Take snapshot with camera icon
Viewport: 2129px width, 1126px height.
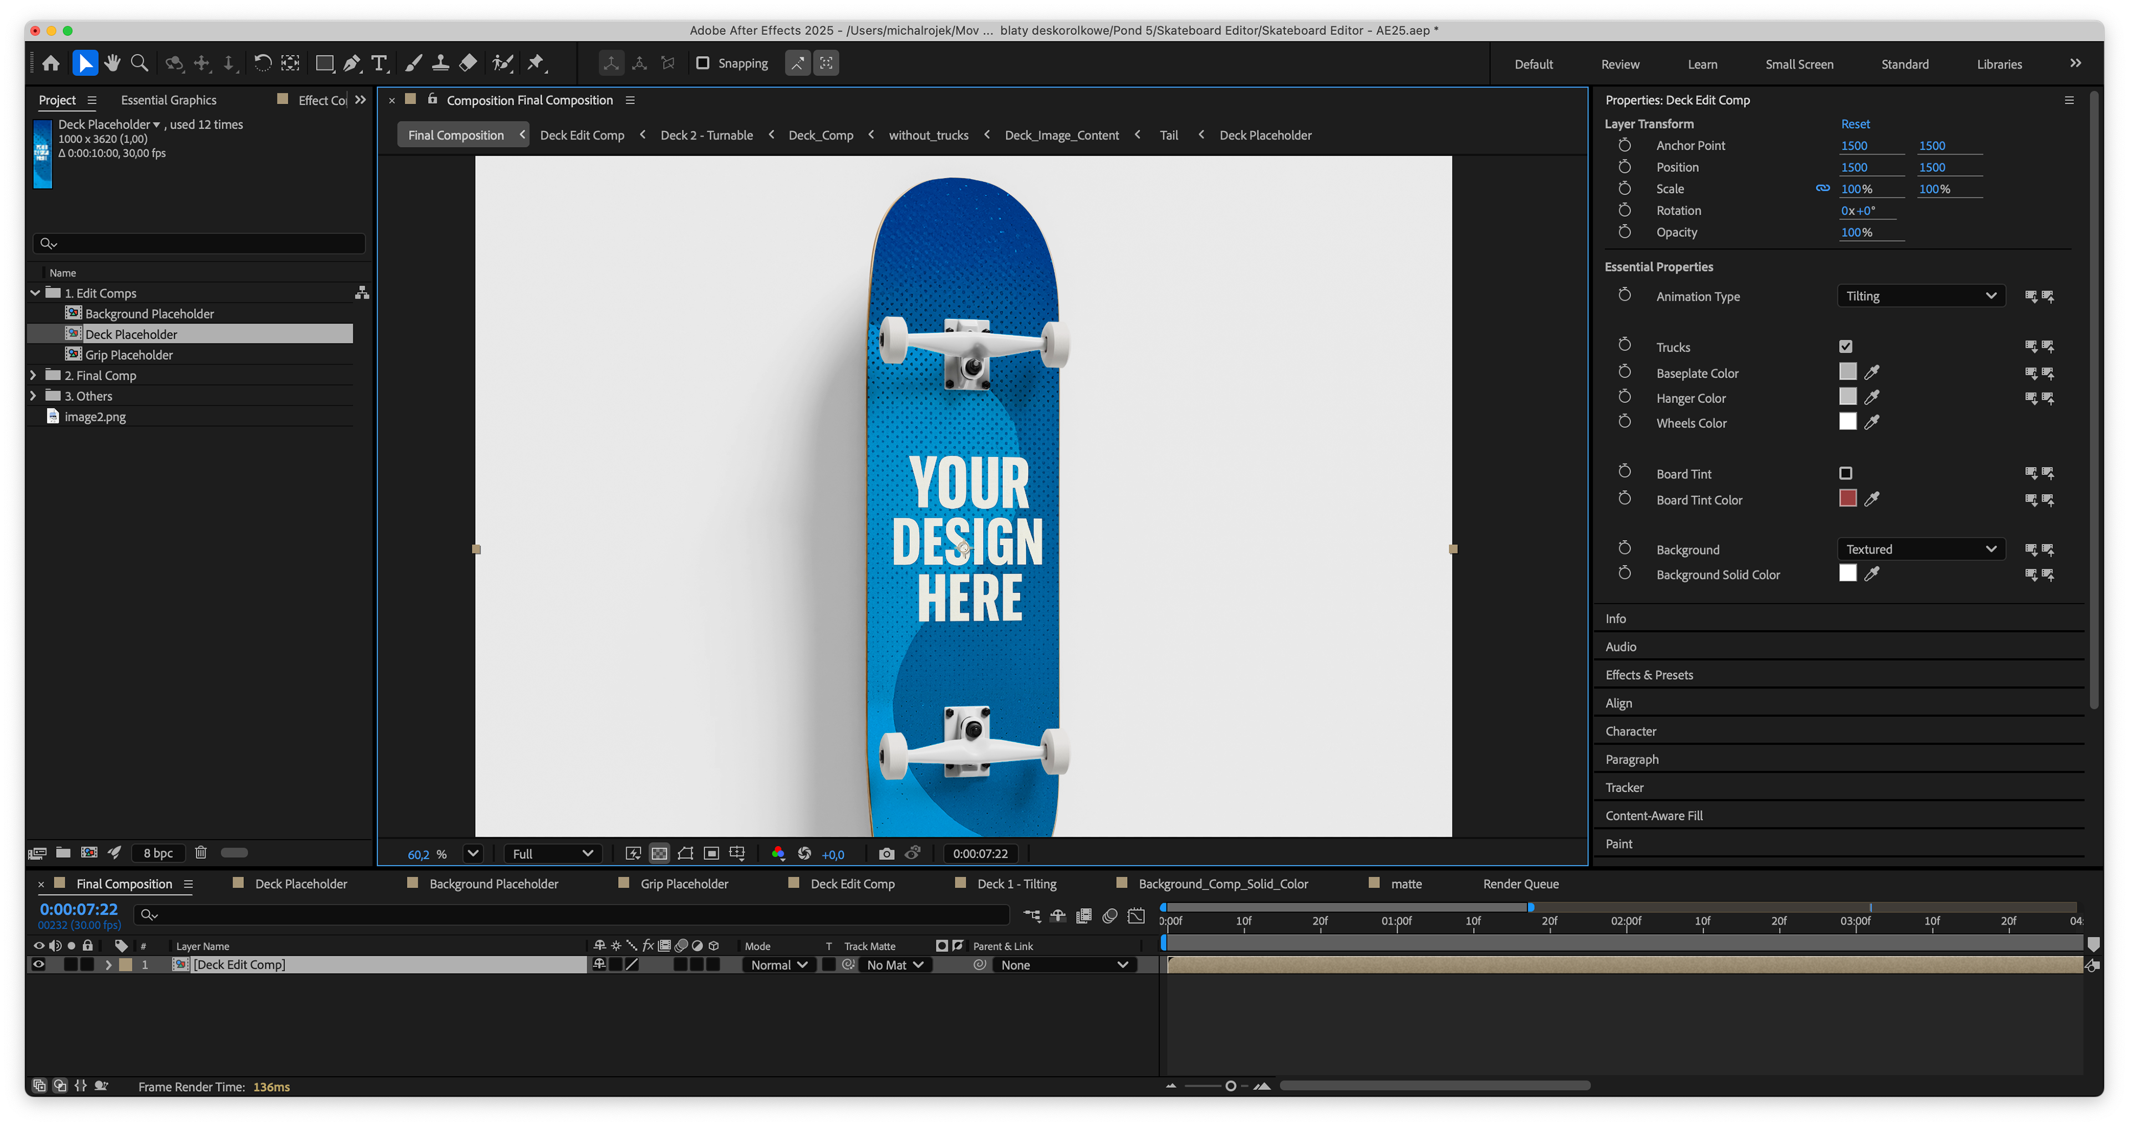886,854
